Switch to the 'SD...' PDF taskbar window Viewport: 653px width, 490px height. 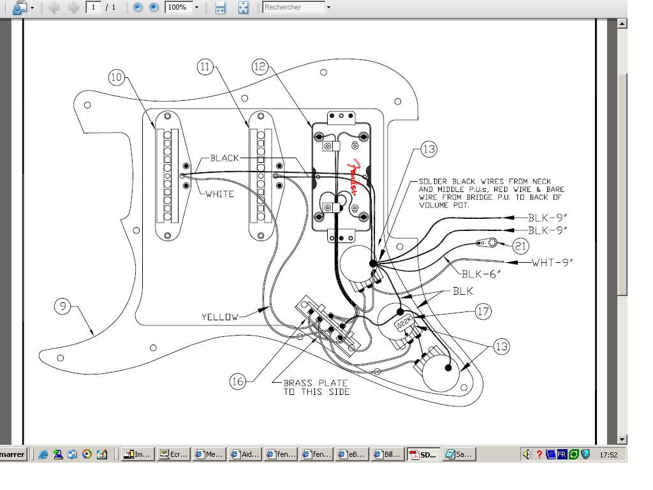pyautogui.click(x=423, y=454)
